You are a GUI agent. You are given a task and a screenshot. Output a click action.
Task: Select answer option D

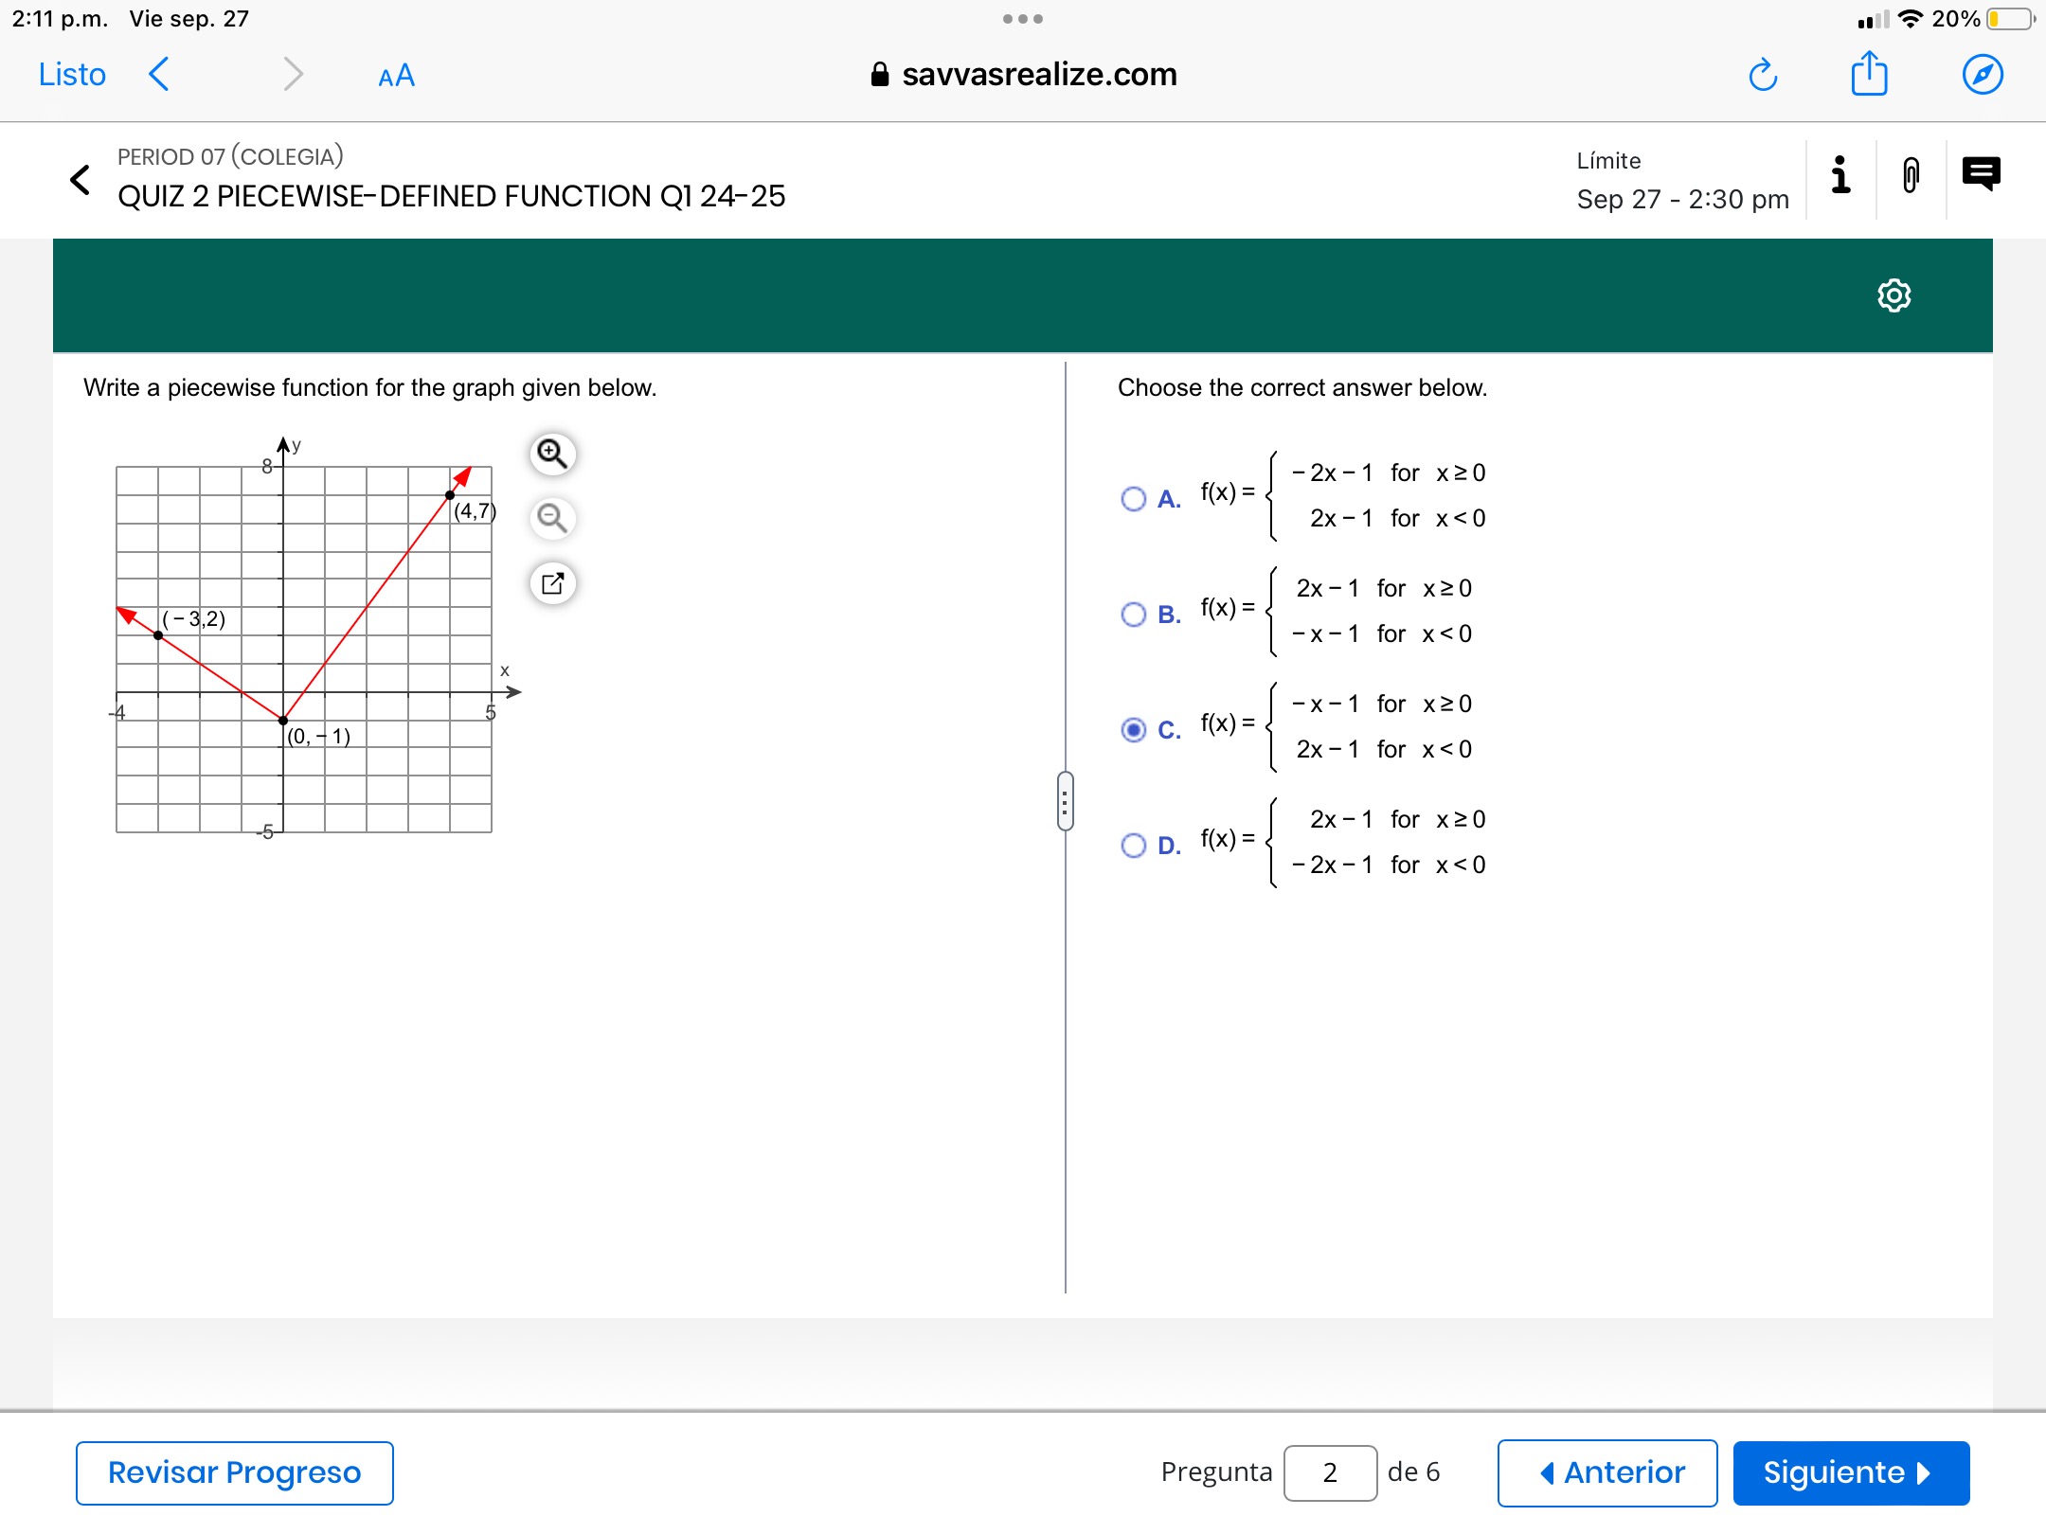[x=1133, y=845]
